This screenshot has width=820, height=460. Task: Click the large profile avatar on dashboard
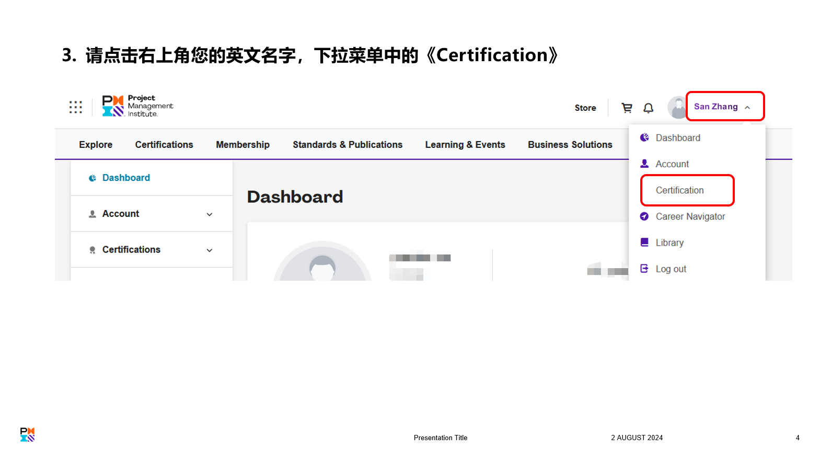[322, 261]
